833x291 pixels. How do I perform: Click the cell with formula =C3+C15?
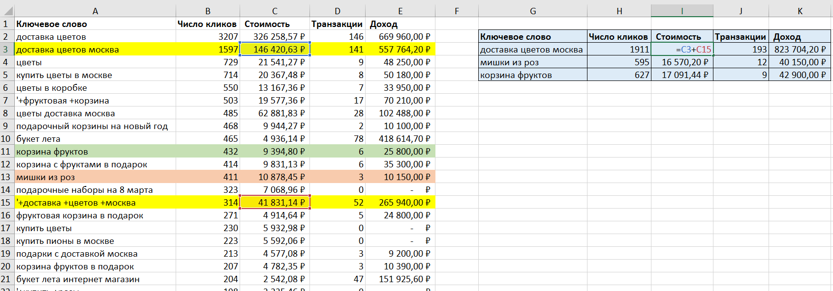[682, 50]
